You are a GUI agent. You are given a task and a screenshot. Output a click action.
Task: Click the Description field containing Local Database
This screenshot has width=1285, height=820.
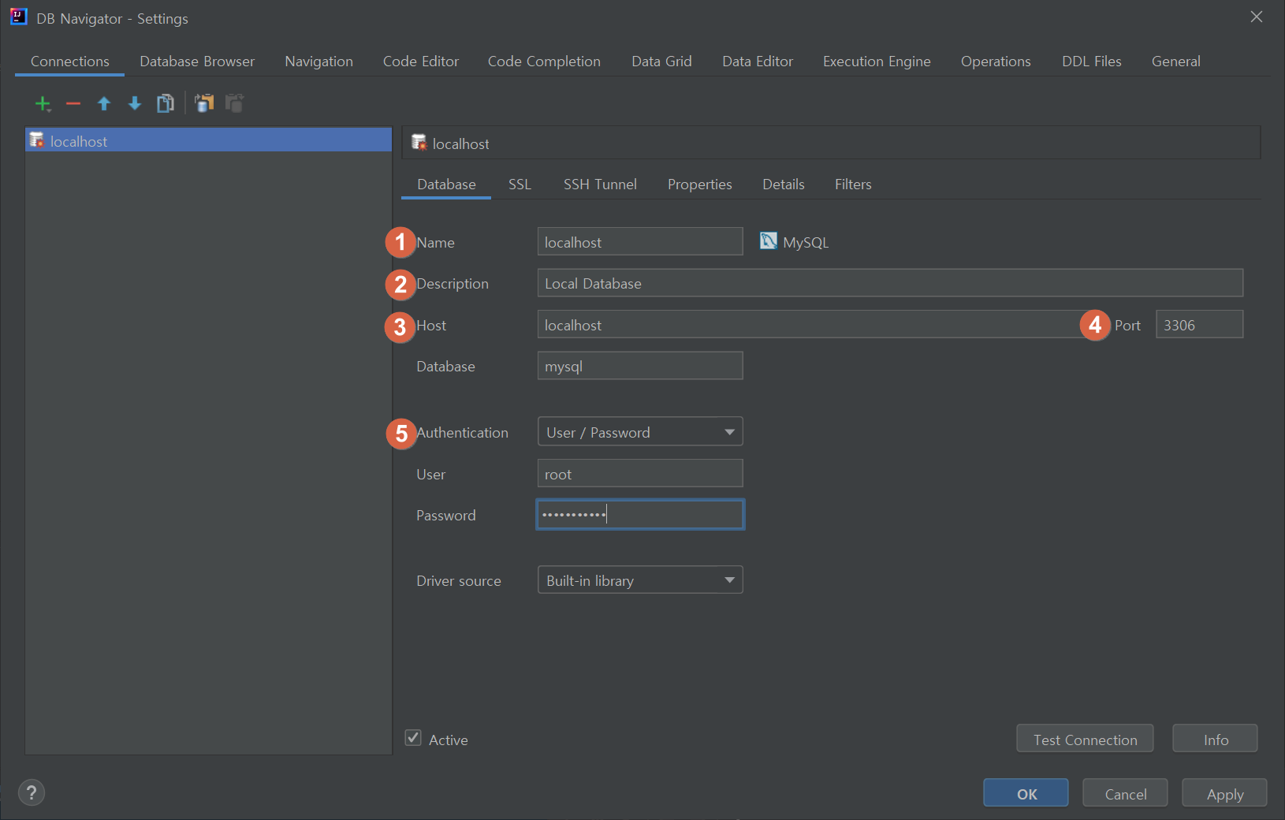tap(890, 283)
